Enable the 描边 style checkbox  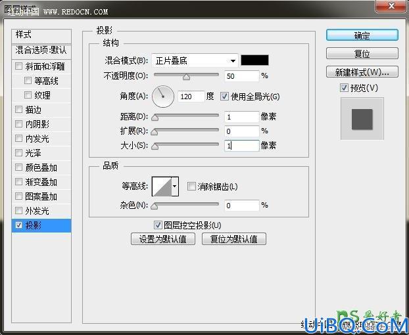click(19, 110)
